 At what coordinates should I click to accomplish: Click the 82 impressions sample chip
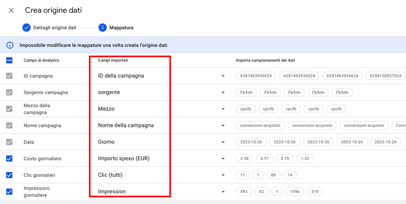click(x=261, y=192)
